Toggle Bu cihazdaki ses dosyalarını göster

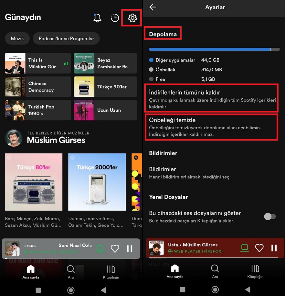(x=270, y=217)
